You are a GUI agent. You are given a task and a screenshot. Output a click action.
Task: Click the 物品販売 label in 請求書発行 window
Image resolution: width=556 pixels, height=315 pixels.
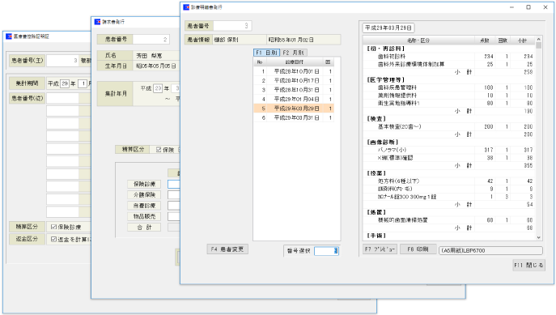144,216
